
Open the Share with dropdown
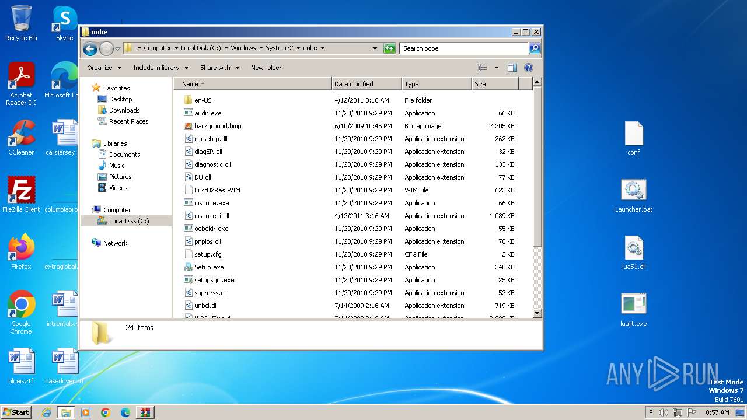(x=219, y=68)
